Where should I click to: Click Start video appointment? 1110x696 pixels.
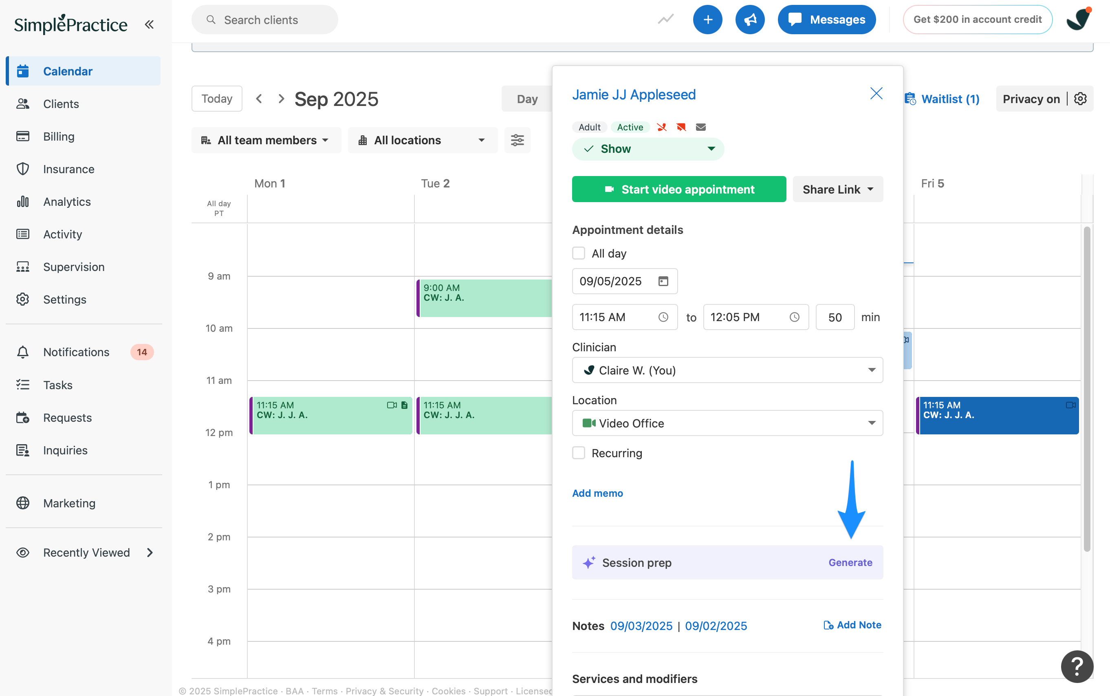click(679, 189)
